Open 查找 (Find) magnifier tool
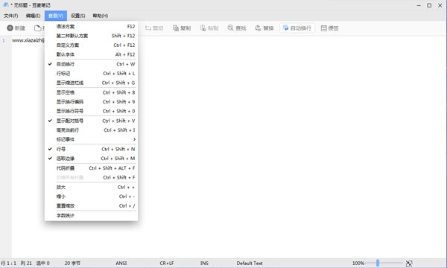 coord(231,28)
